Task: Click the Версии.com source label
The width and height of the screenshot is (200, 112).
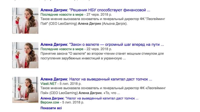Action: [50, 102]
